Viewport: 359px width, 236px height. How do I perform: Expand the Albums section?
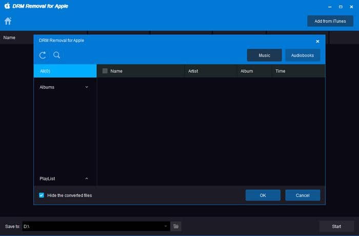(87, 87)
